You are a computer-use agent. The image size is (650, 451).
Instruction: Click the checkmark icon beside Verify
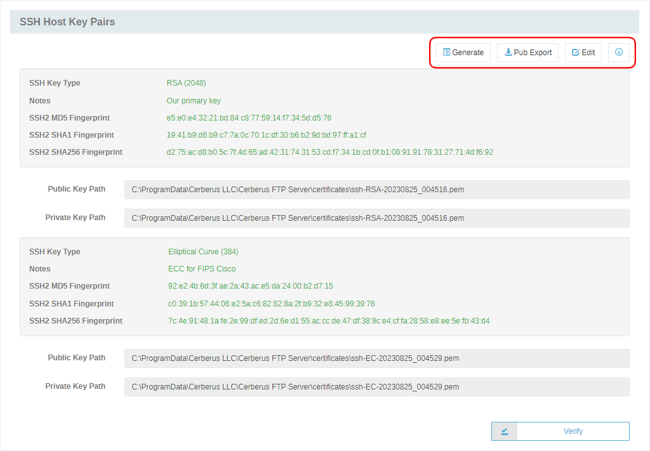503,431
